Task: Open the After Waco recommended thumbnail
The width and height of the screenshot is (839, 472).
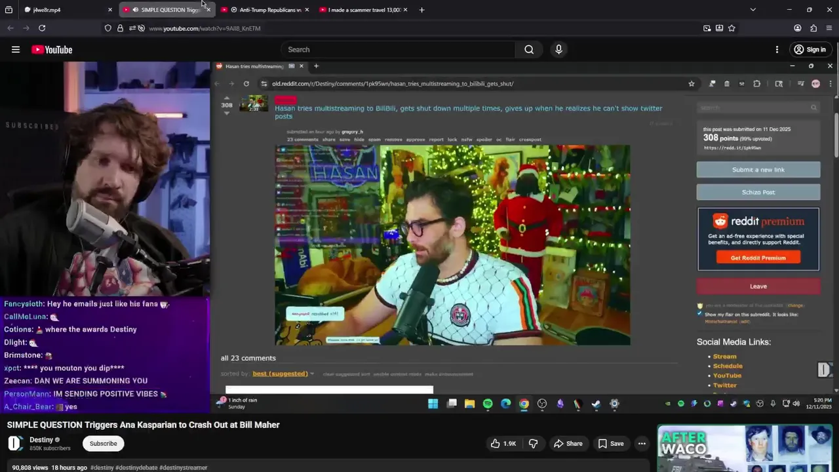Action: pyautogui.click(x=745, y=448)
